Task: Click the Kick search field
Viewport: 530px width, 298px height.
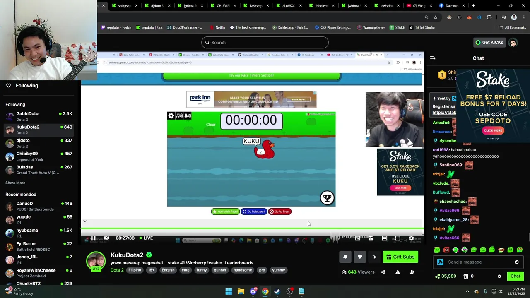Action: click(x=265, y=42)
